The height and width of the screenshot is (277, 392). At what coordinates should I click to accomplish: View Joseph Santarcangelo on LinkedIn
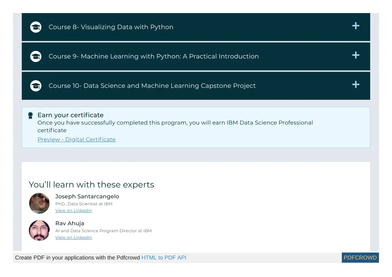click(74, 210)
